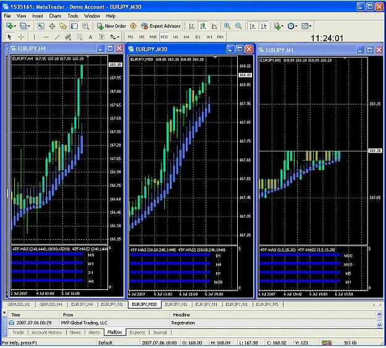Select the Fibonacci Retracement tool
Image resolution: width=386 pixels, height=348 pixels.
79,37
